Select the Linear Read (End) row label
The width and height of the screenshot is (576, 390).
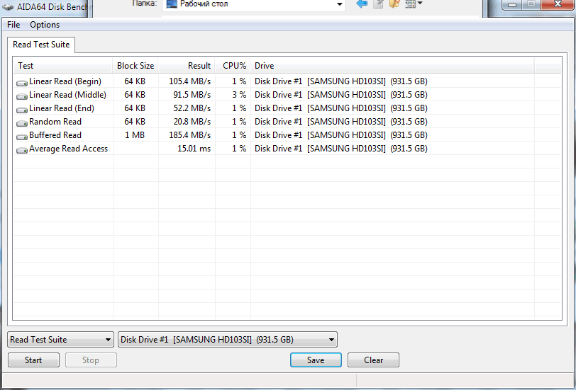pyautogui.click(x=62, y=108)
